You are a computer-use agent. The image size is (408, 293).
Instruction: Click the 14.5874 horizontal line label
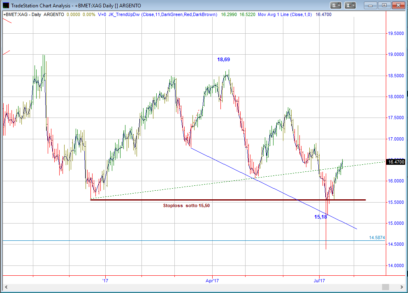click(x=377, y=238)
